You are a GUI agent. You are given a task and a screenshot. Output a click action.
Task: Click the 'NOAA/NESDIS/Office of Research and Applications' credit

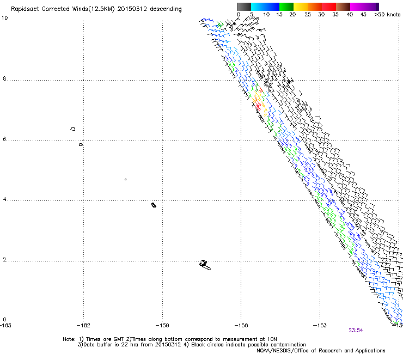(x=321, y=351)
